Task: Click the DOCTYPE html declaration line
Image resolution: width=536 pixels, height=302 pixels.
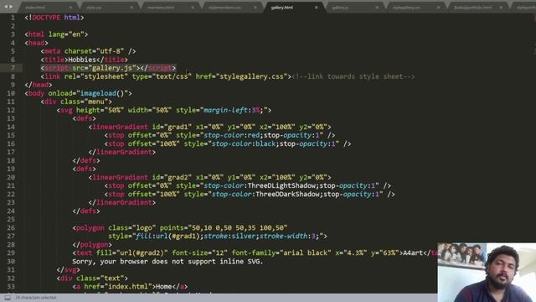Action: click(x=54, y=18)
